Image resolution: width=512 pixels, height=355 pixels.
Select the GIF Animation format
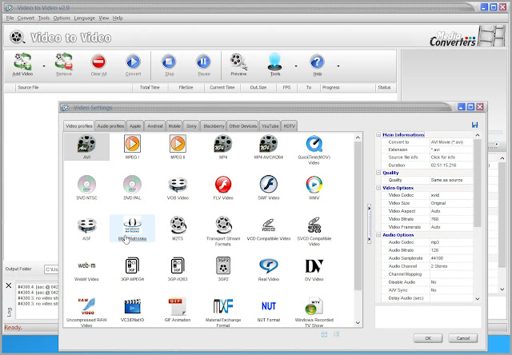coord(178,309)
